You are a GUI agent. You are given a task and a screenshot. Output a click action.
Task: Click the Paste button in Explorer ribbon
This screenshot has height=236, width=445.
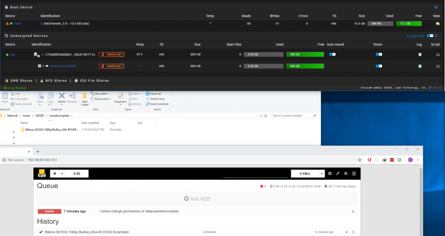5,97
